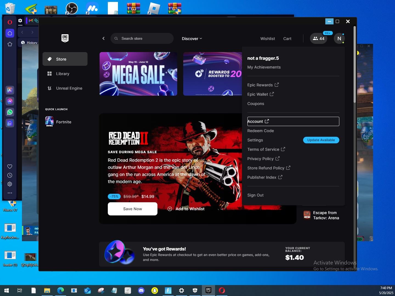
Task: Open Task View on the taskbar
Action: coord(20,291)
